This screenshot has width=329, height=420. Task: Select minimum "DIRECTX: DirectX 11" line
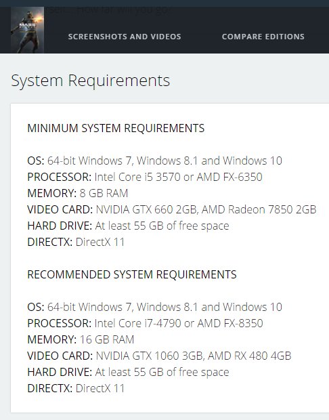tap(76, 242)
